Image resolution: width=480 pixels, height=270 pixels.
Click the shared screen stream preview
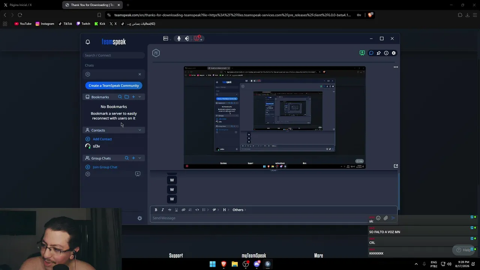tap(274, 118)
